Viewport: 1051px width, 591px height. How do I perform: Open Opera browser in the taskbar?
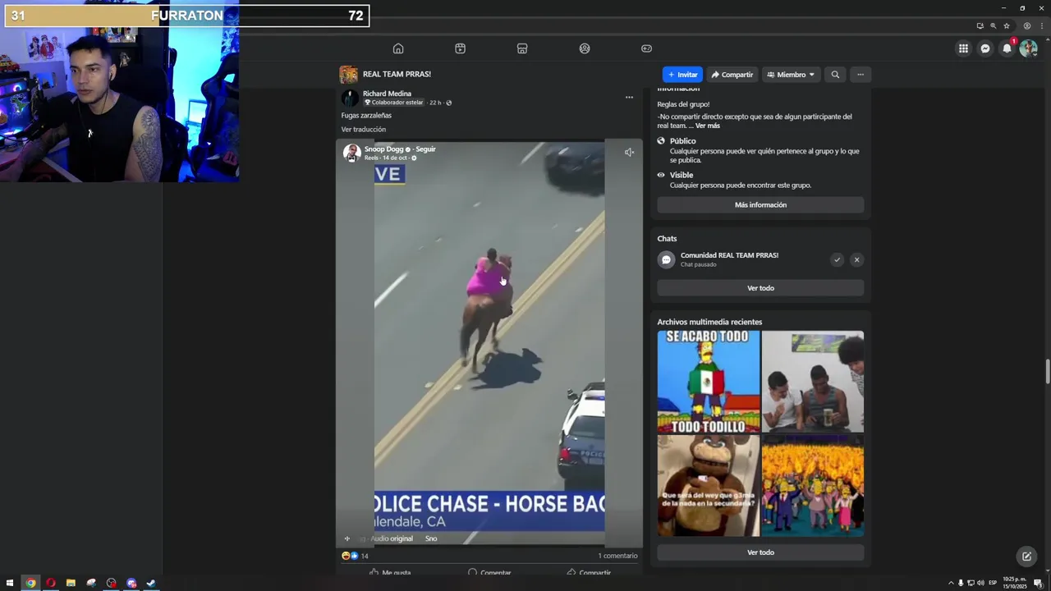point(51,584)
